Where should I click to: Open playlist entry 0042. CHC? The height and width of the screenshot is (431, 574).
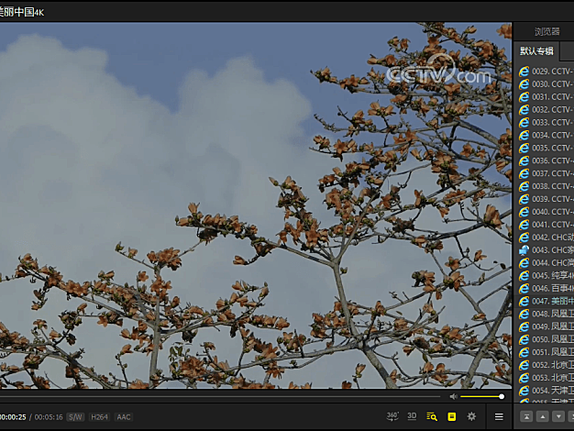pyautogui.click(x=546, y=238)
